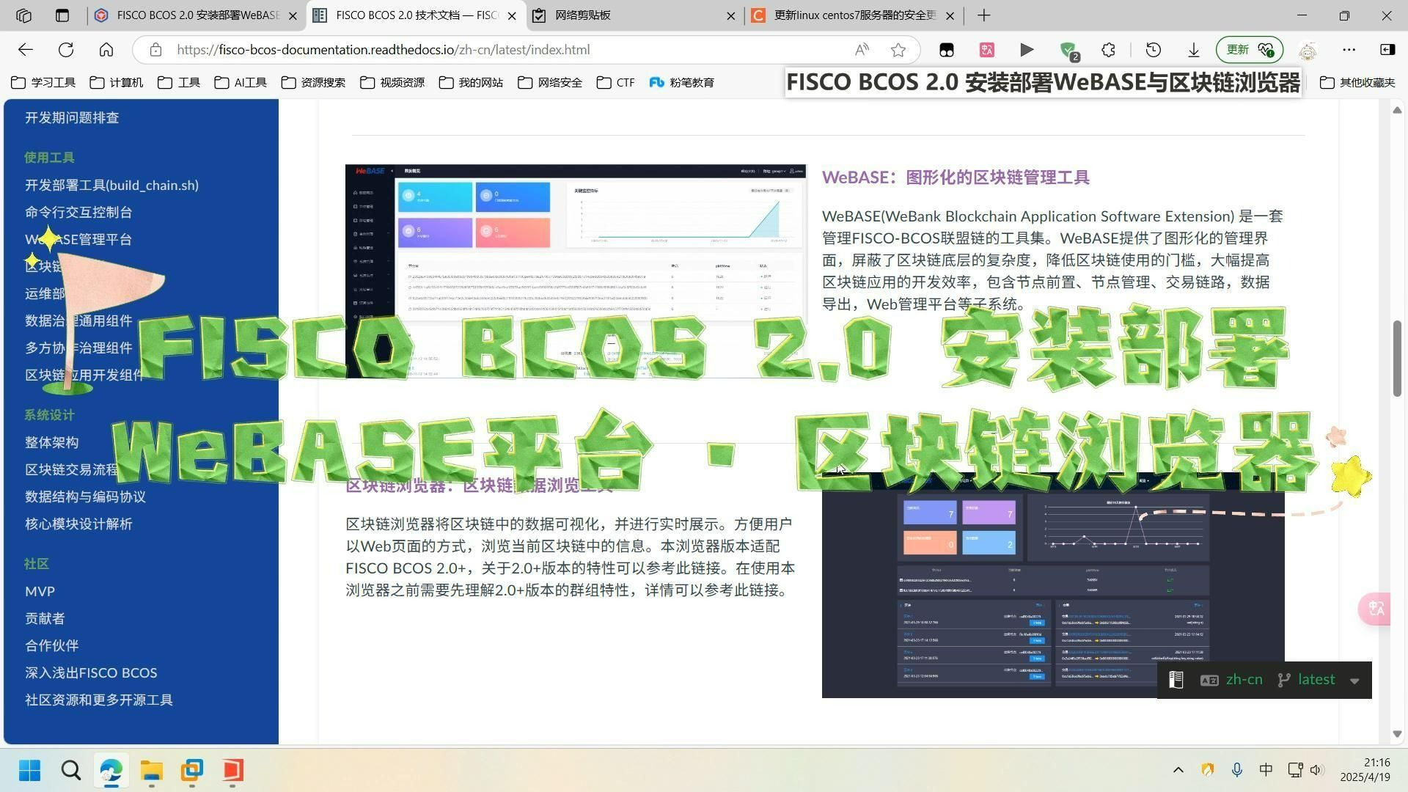Open 视频资源 bookmarks folder

click(x=392, y=83)
